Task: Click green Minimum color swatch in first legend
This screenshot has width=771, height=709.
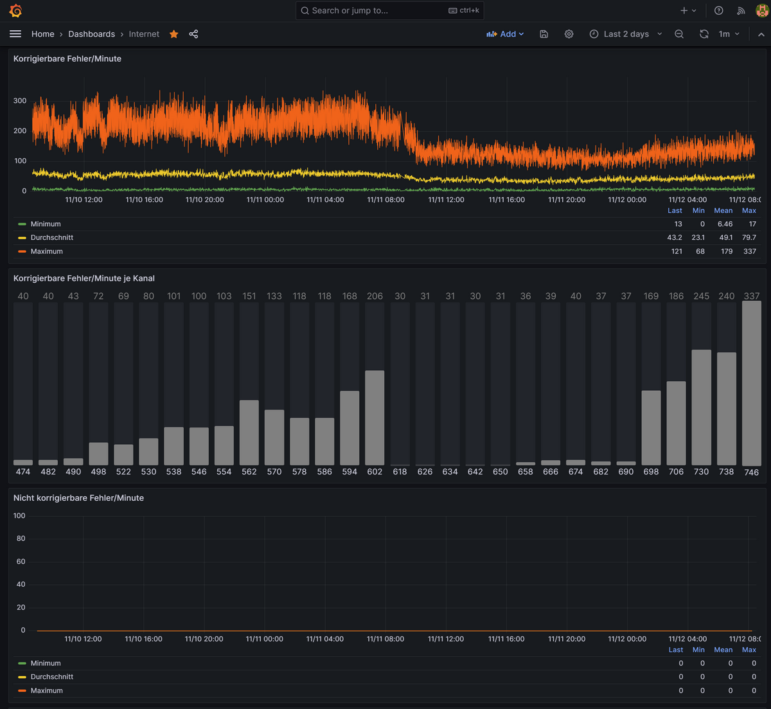Action: [22, 224]
